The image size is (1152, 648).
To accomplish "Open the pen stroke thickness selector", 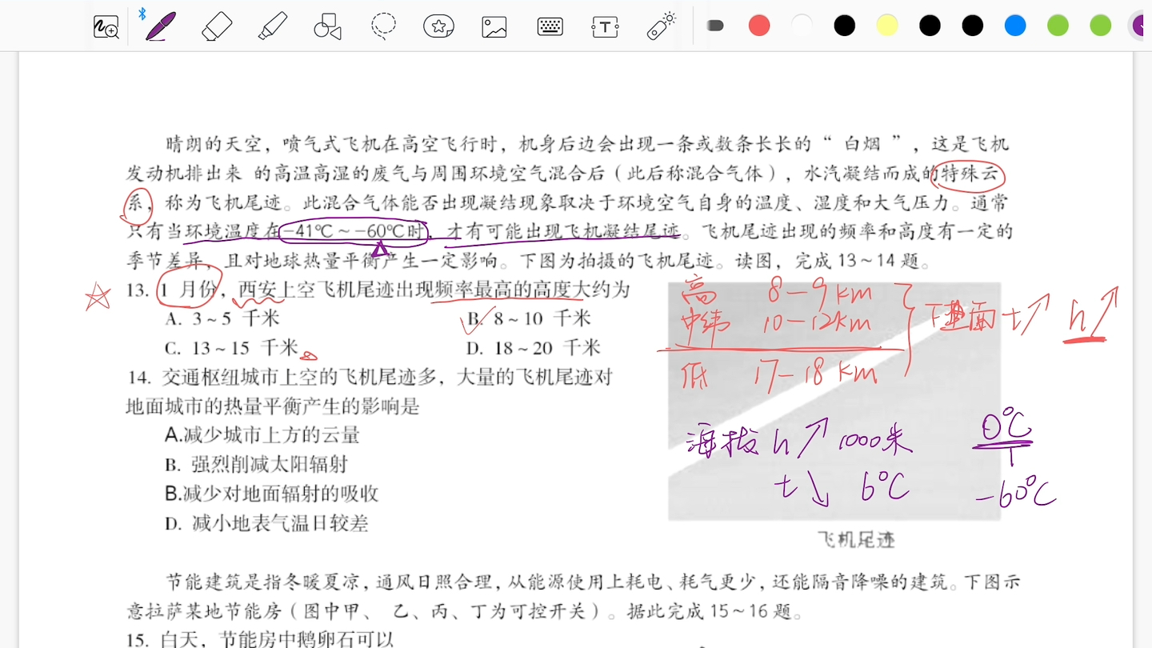I will coord(715,26).
